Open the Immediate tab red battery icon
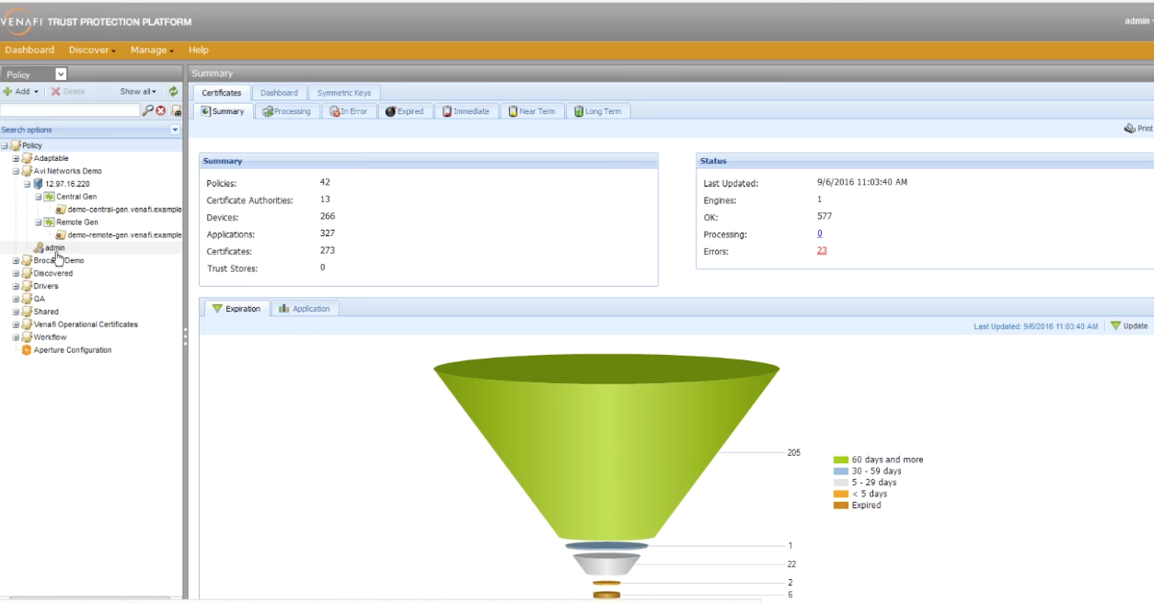The image size is (1154, 603). pos(447,111)
